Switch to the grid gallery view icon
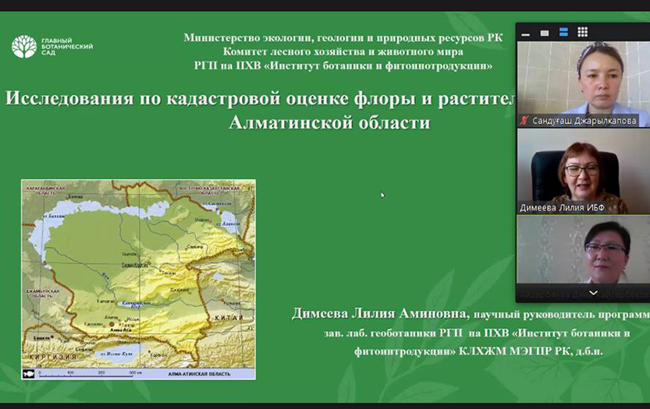650x409 pixels. [x=582, y=33]
